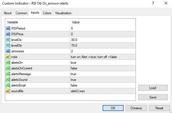Edit the RSIPeriod value field showing 5
Image resolution: width=172 pixels, height=113 pixels.
pos(103,28)
